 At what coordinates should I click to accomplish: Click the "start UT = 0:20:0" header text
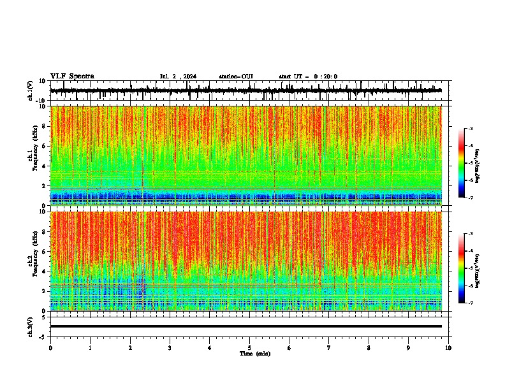[x=308, y=76]
